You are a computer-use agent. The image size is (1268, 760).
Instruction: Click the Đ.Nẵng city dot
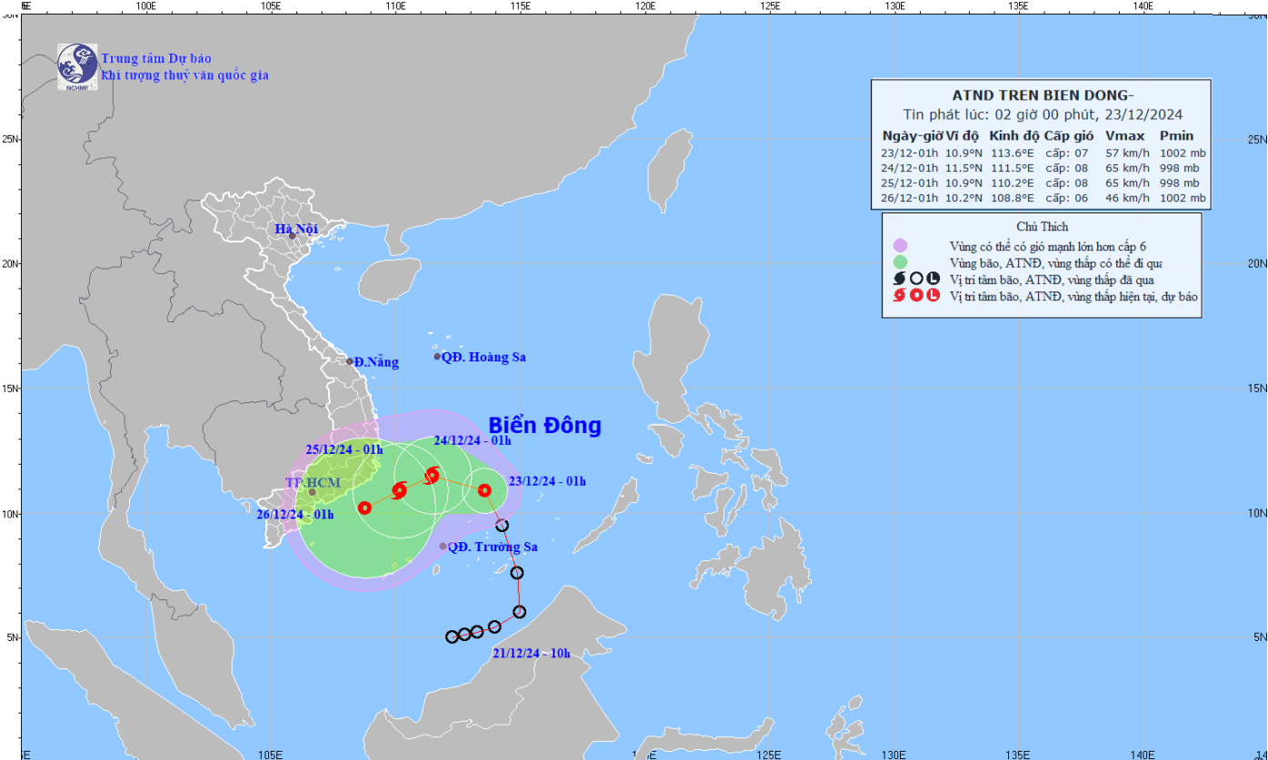pos(349,361)
